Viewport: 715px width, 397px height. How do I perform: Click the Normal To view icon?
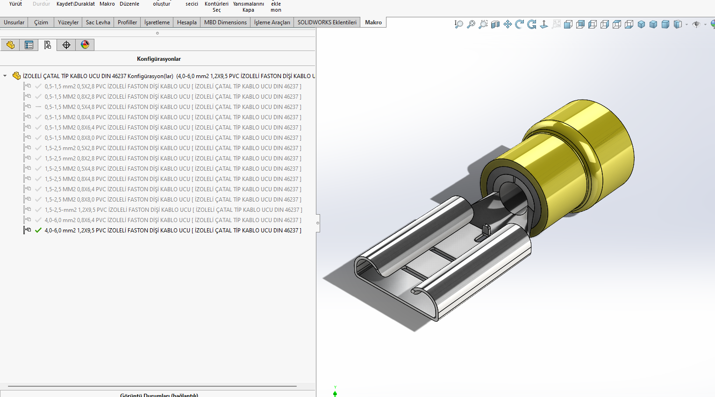[x=544, y=24]
